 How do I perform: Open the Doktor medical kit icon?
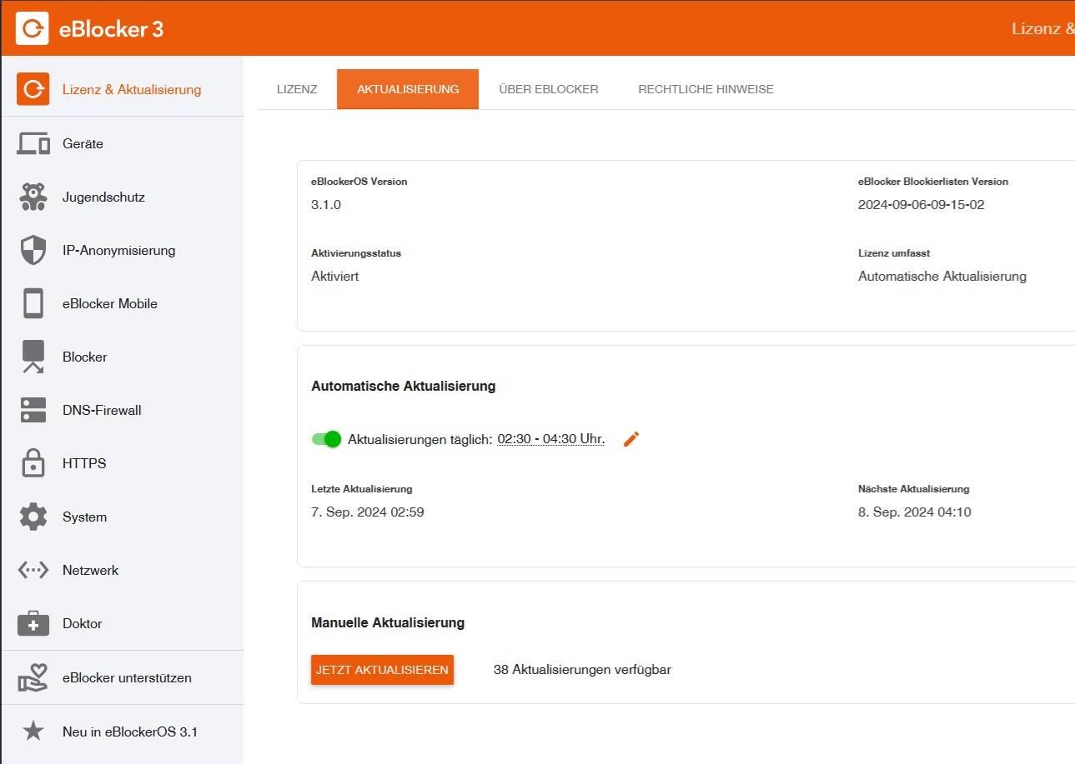coord(33,623)
